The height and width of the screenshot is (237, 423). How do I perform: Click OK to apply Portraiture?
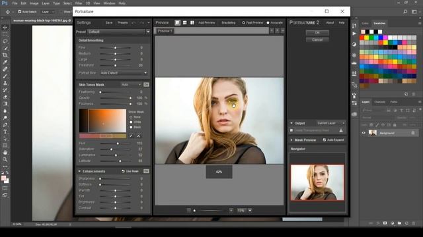(x=317, y=32)
